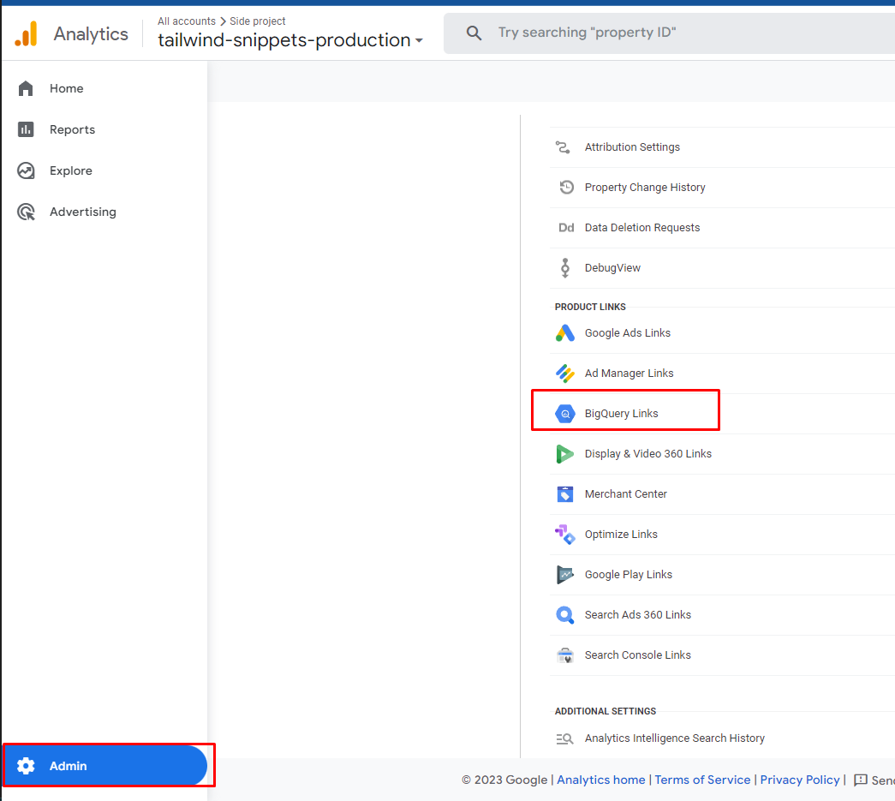Open Display & Video 360 icon
Image resolution: width=895 pixels, height=801 pixels.
tap(564, 454)
